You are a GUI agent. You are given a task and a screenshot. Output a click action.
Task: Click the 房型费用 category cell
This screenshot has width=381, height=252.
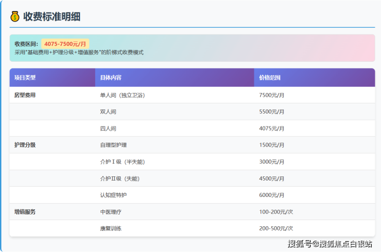(x=25, y=95)
